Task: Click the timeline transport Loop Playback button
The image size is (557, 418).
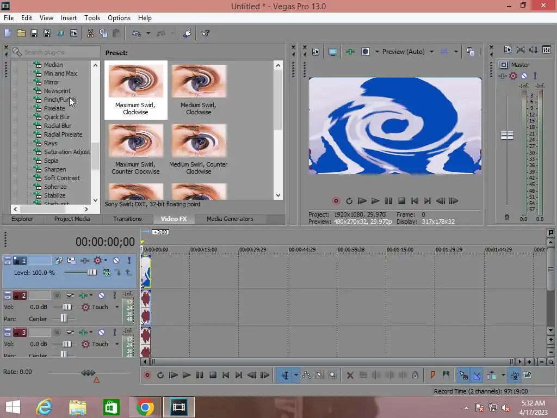Action: tap(160, 375)
